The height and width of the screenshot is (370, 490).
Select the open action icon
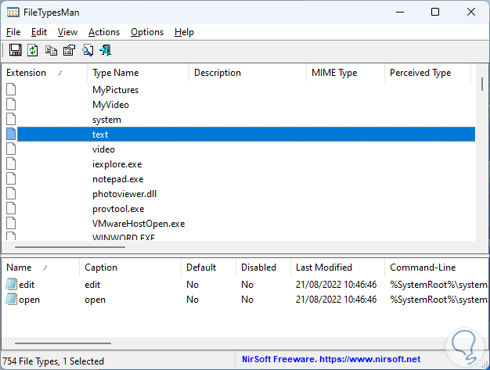(12, 300)
